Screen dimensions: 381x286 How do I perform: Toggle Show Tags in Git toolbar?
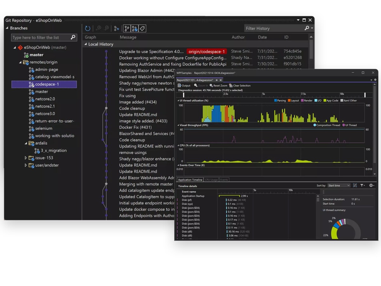coord(142,28)
